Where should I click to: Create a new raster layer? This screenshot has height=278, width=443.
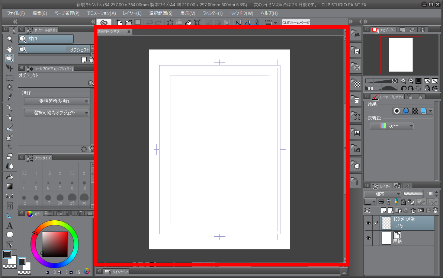(383, 210)
